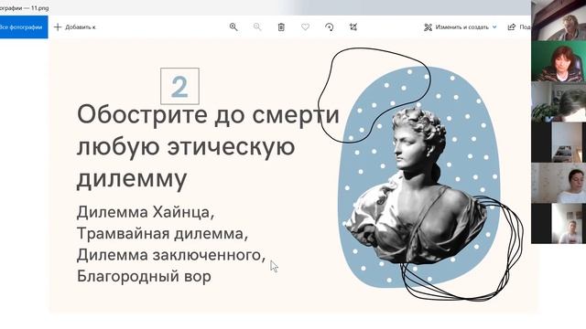
Task: Select the bottom participant video tile
Action: pos(559,223)
